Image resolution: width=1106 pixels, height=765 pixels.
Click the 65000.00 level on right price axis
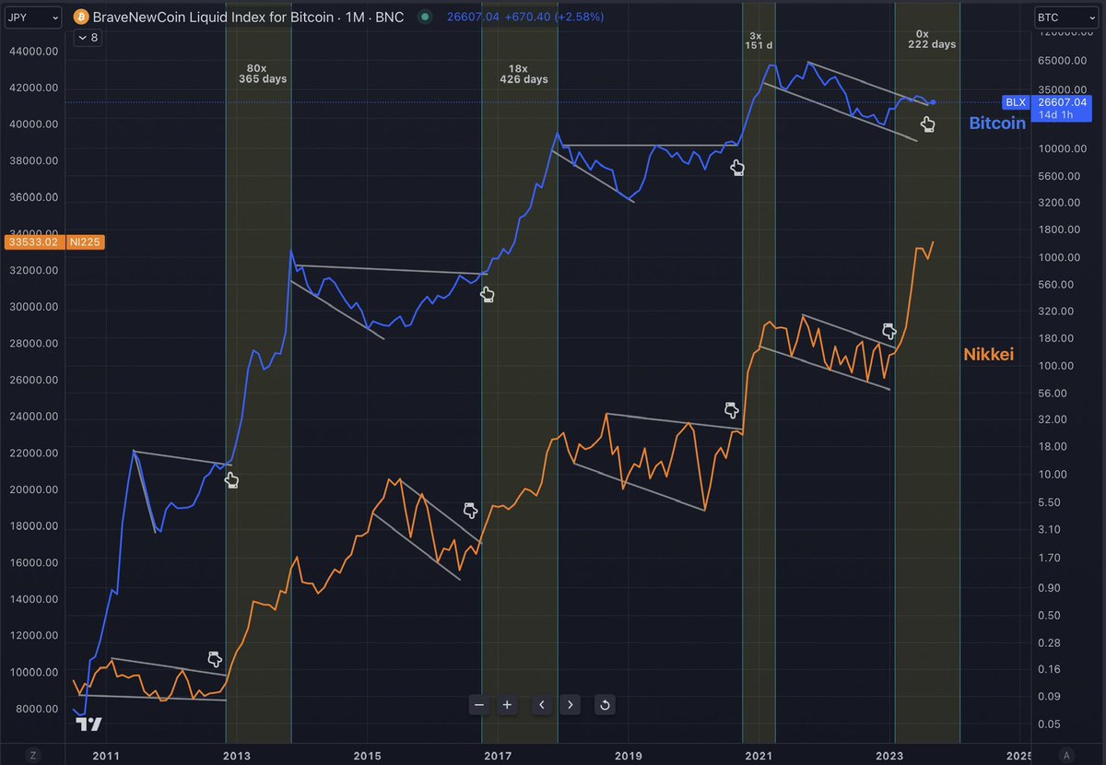(x=1063, y=61)
